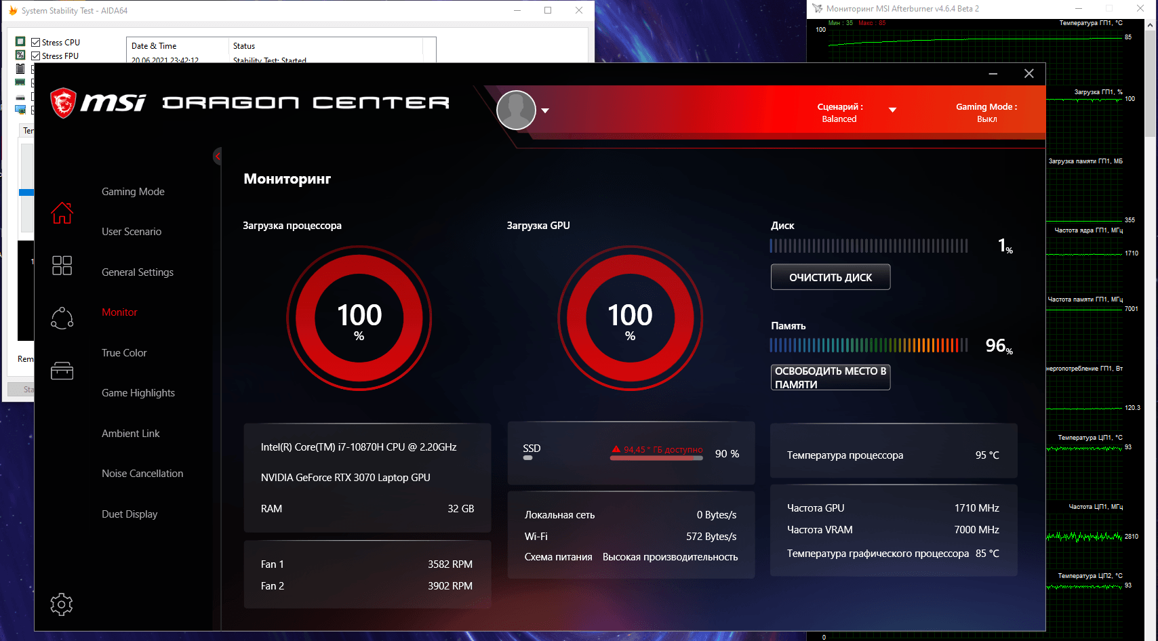Click the Диск usage bar
Viewport: 1158px width, 641px height.
tap(869, 246)
